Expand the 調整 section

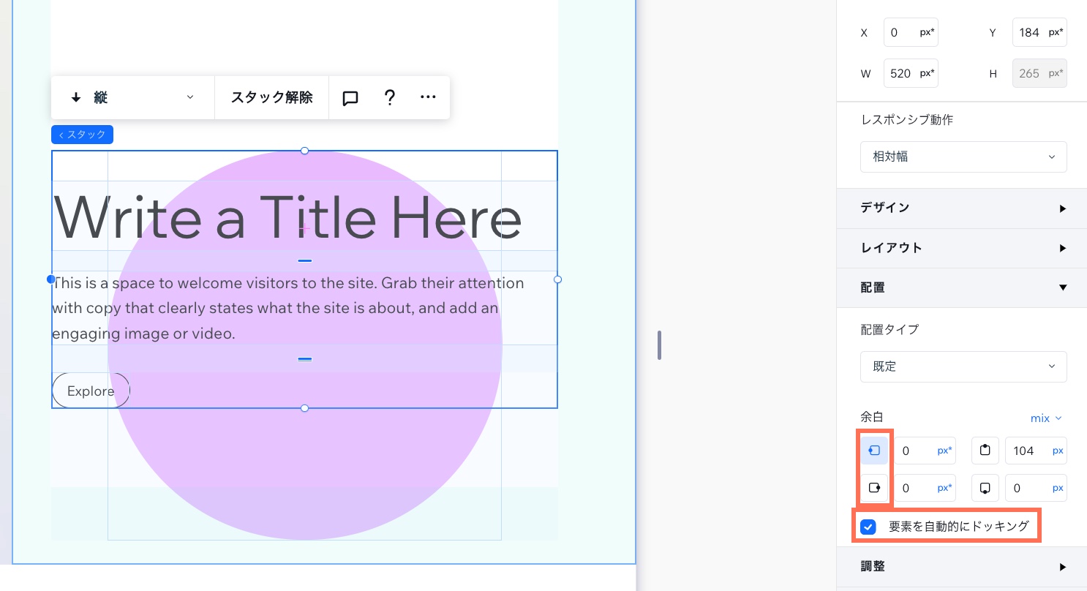[x=962, y=567]
